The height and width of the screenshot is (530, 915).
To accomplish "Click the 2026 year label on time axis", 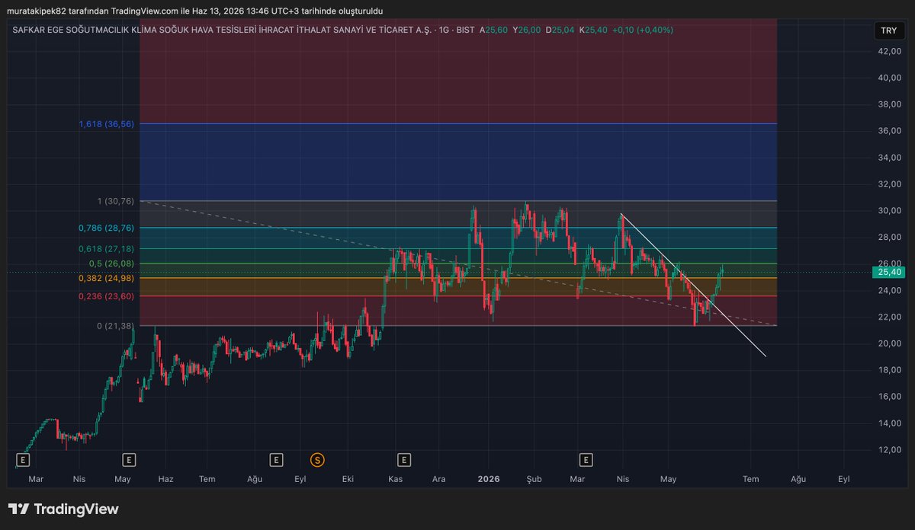I will pos(488,479).
